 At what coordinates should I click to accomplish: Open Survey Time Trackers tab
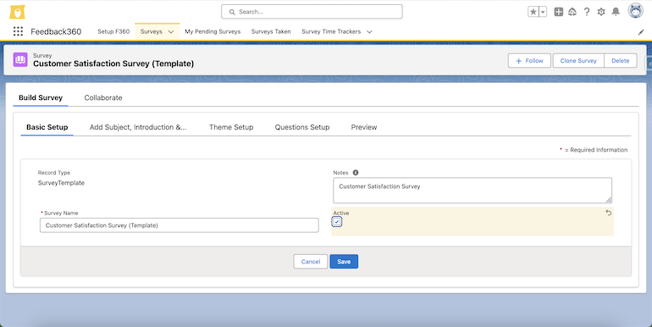pyautogui.click(x=331, y=31)
